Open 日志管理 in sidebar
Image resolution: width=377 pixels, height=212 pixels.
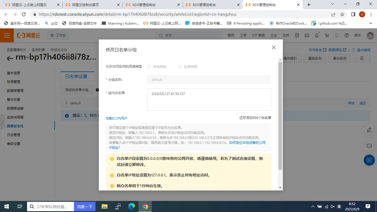[x=14, y=135]
